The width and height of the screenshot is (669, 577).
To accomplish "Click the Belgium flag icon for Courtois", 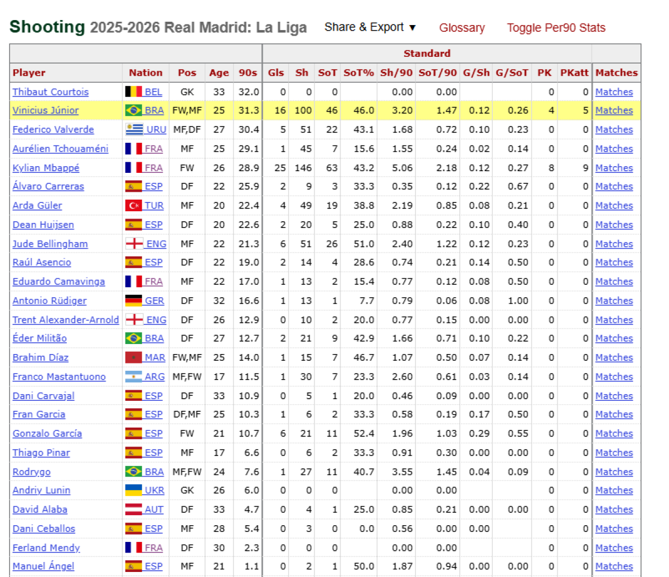I will pos(134,92).
